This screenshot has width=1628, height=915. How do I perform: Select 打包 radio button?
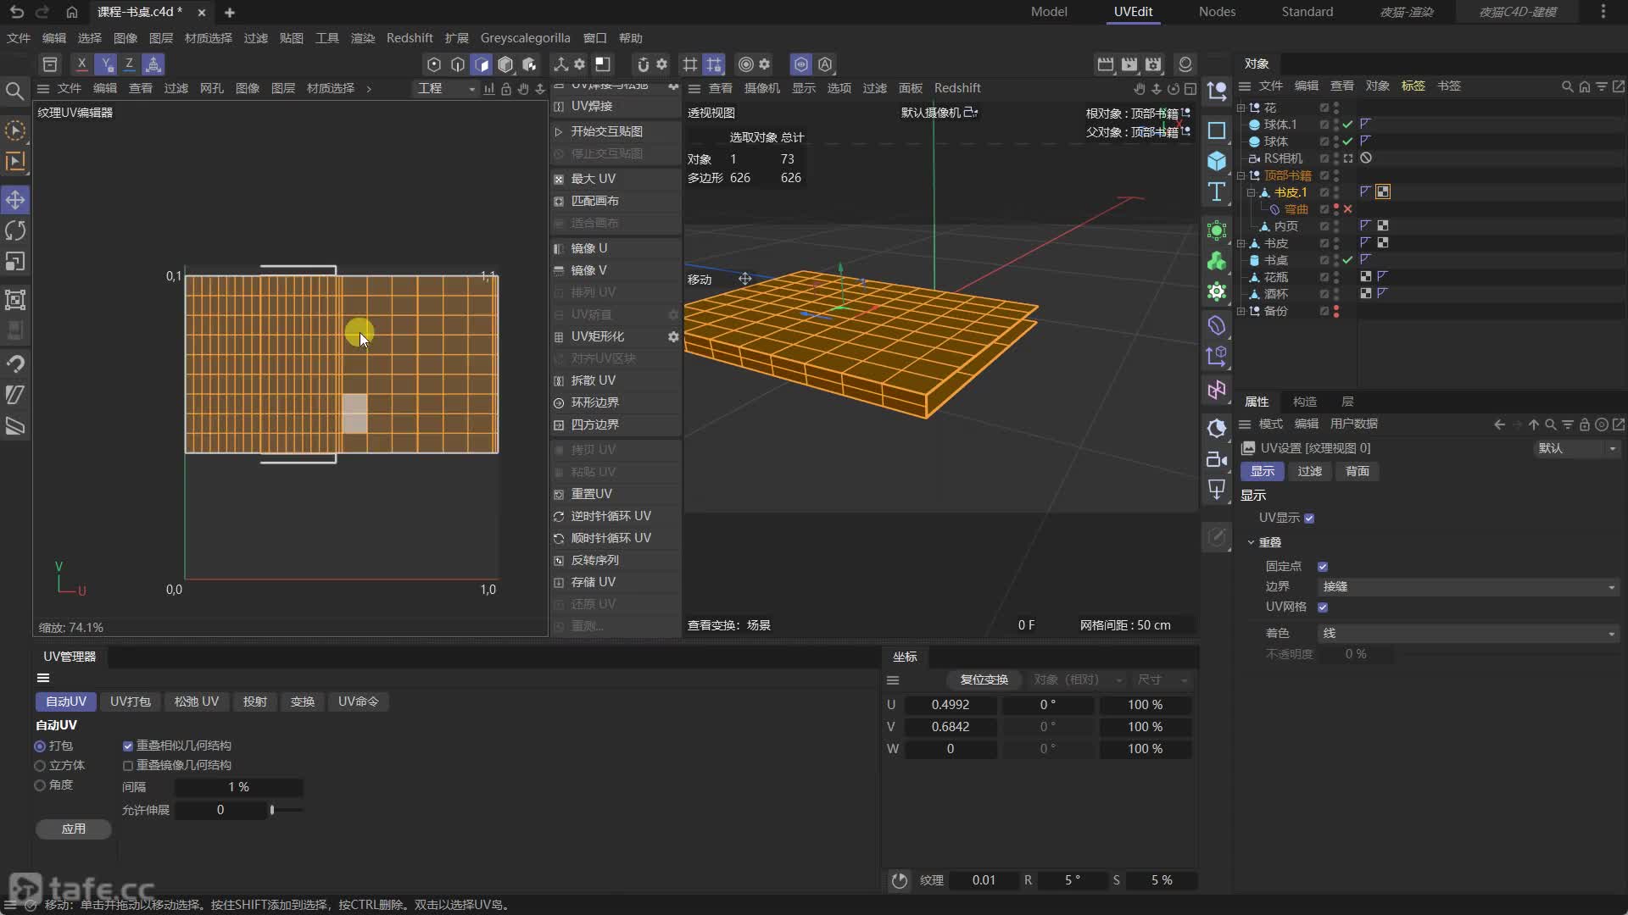click(40, 746)
